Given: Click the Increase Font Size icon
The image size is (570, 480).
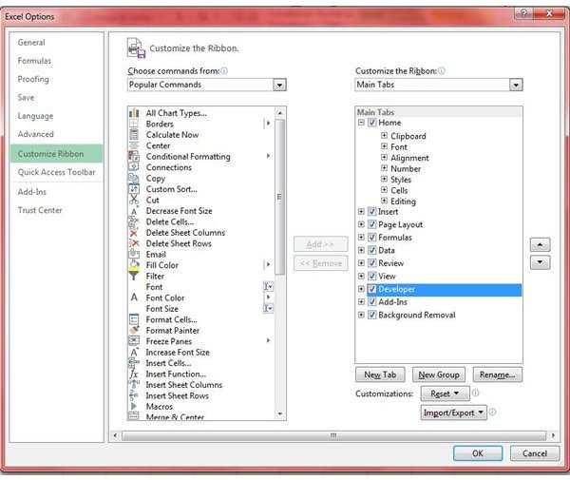Looking at the screenshot, I should [134, 352].
